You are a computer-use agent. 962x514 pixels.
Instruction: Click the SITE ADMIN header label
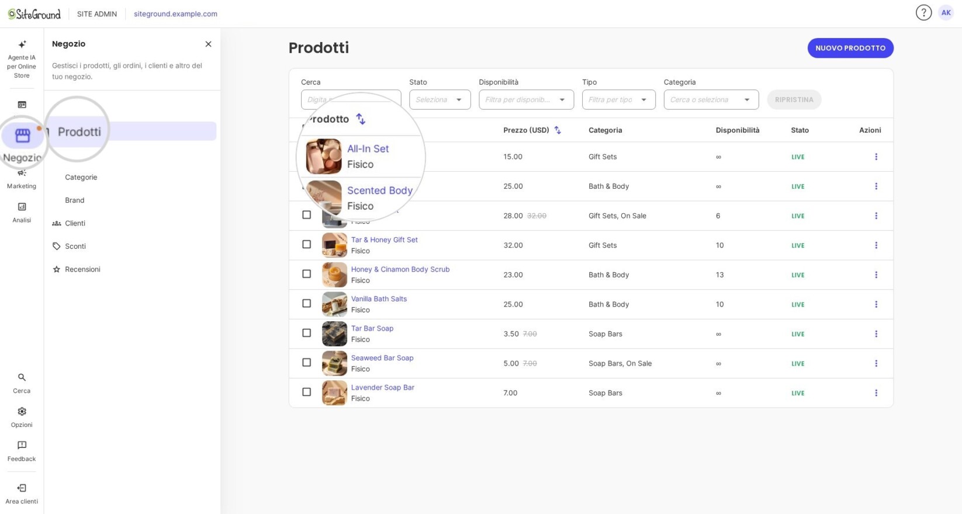[x=97, y=14]
